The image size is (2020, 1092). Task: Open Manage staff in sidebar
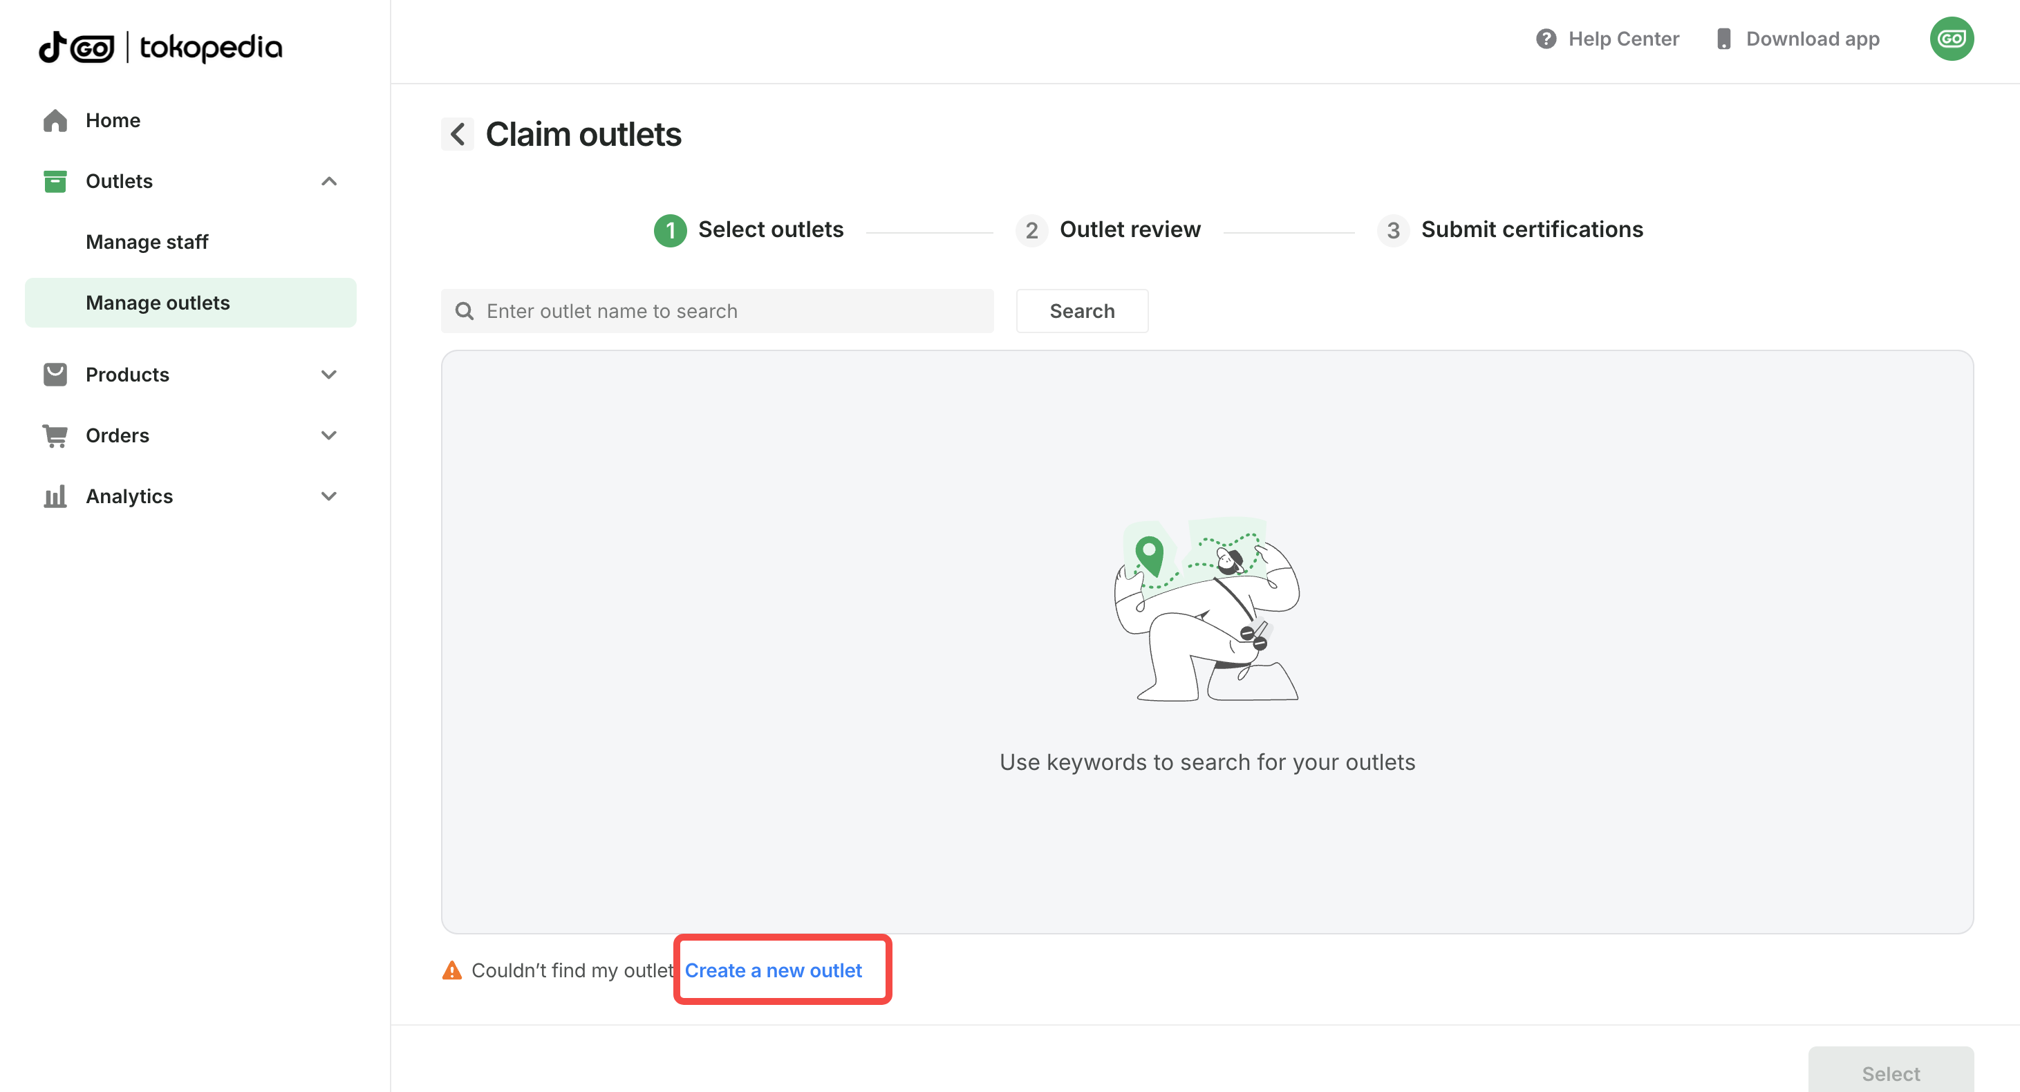[147, 242]
